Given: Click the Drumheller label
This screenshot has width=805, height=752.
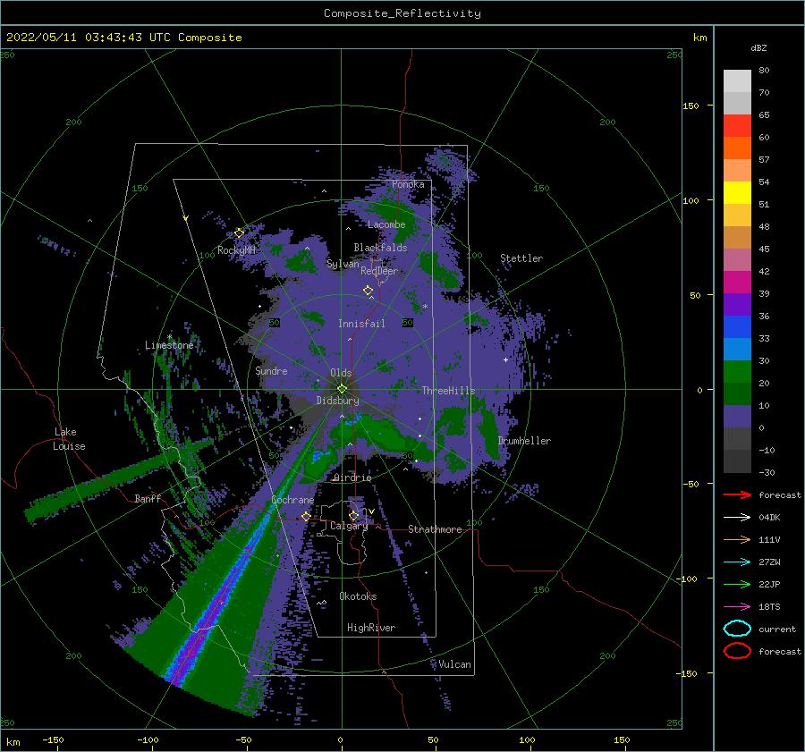Looking at the screenshot, I should tap(524, 441).
